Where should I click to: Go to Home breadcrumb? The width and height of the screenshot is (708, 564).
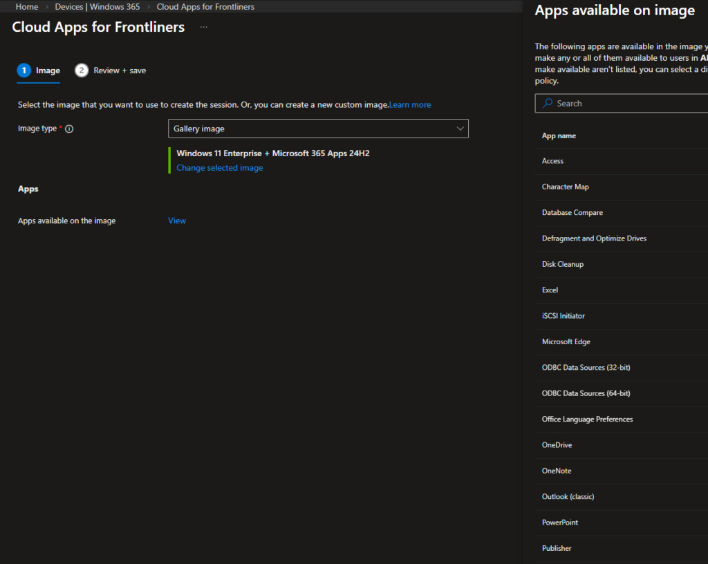click(x=27, y=7)
